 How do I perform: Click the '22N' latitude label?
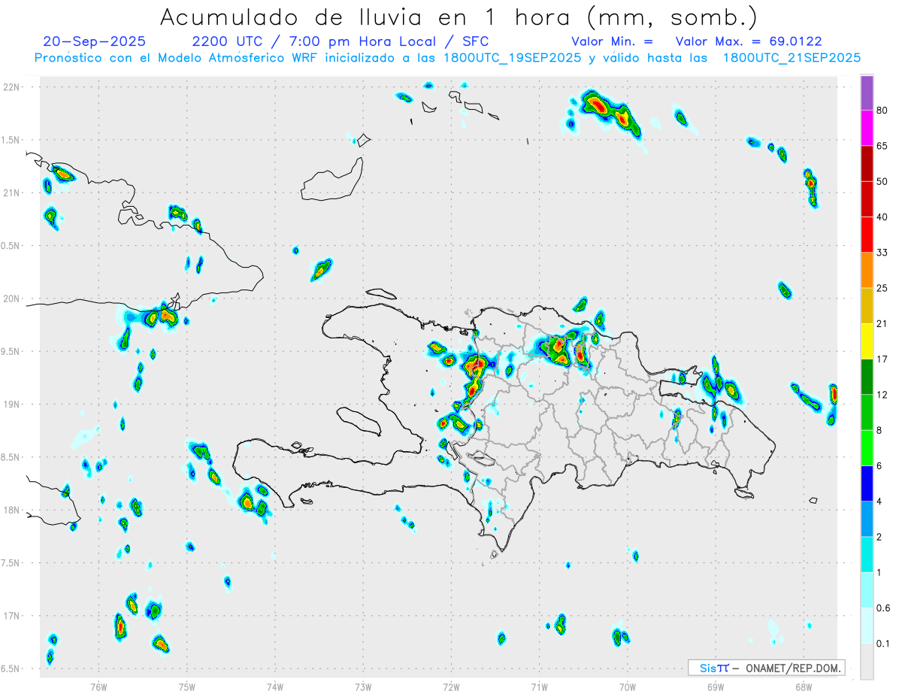(11, 87)
